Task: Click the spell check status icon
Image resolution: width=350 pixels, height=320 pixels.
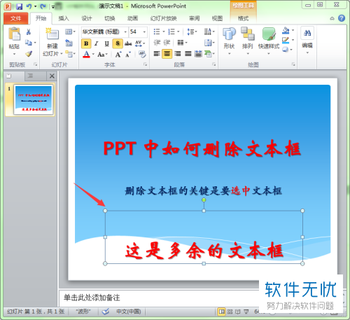Action: pyautogui.click(x=106, y=312)
